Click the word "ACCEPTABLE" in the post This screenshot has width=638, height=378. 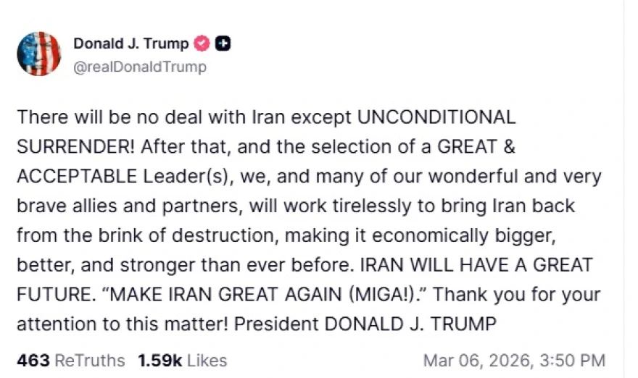[76, 176]
